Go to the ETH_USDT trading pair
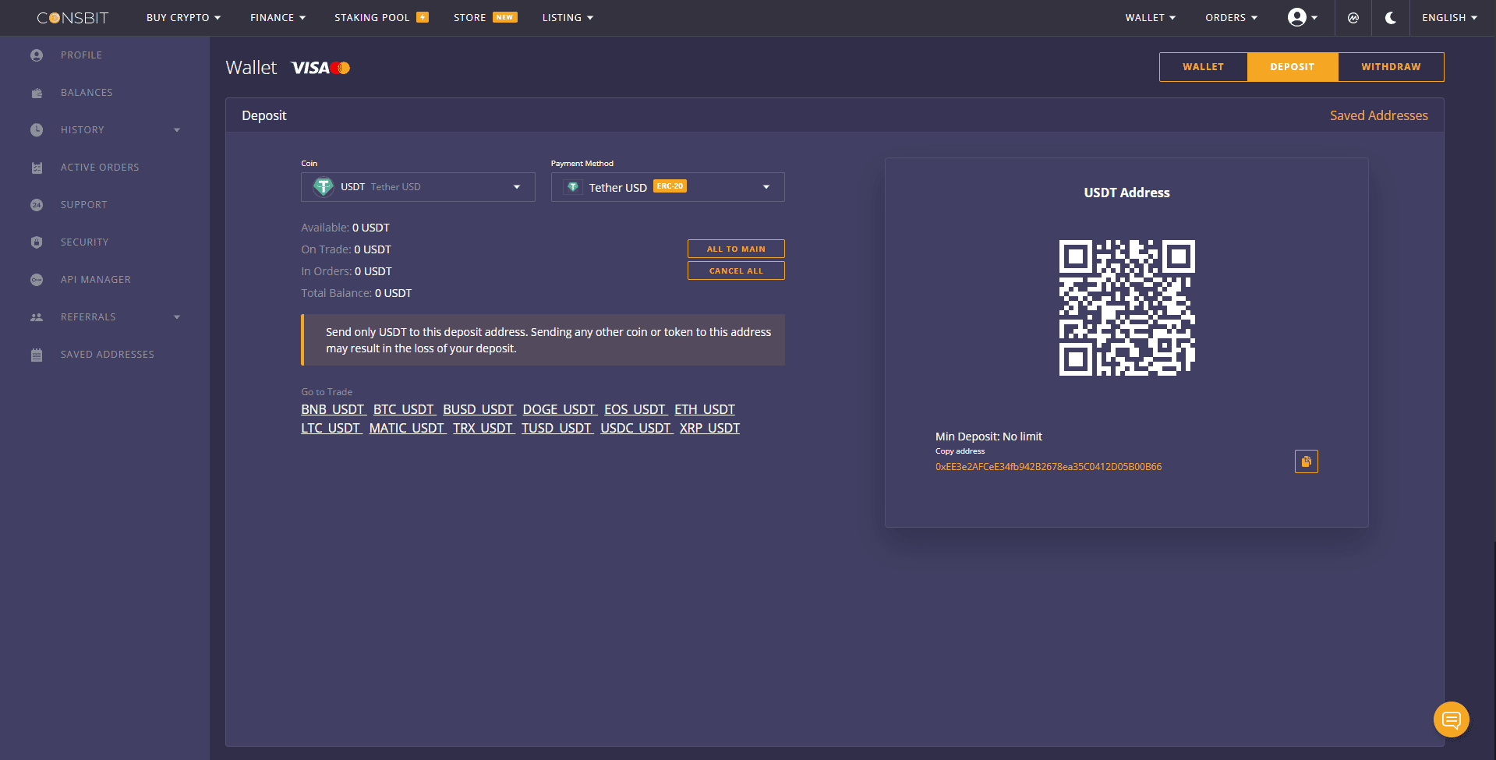 (x=705, y=409)
